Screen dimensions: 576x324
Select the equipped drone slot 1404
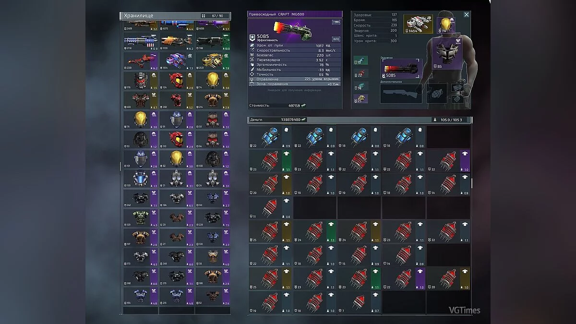pyautogui.click(x=417, y=24)
